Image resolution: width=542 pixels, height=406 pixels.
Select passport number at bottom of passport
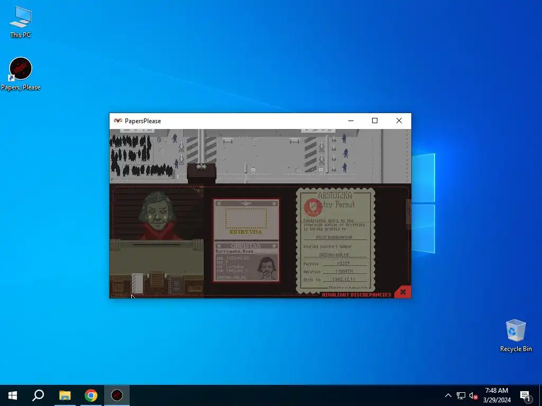231,277
